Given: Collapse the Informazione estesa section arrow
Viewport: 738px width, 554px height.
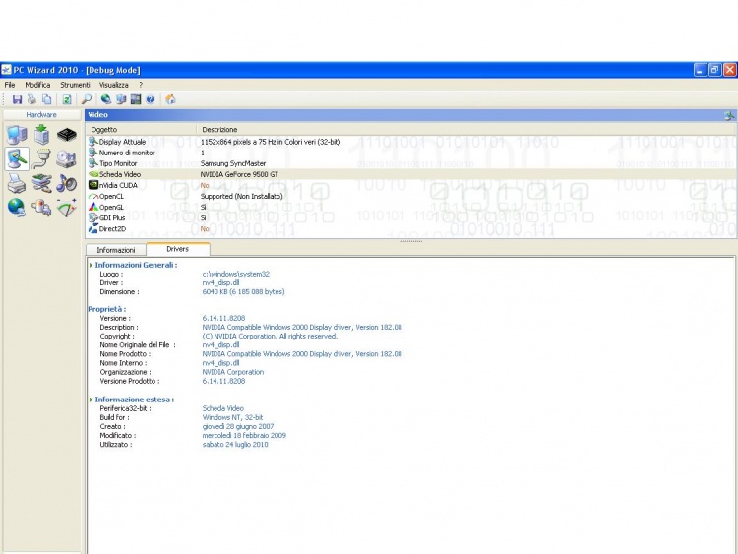Looking at the screenshot, I should click(x=92, y=400).
